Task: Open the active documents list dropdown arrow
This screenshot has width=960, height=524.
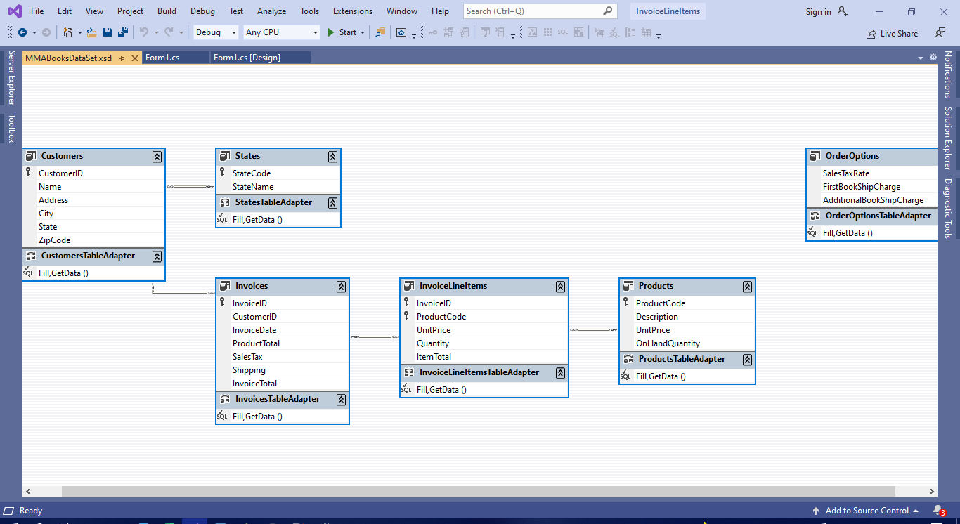Action: (921, 58)
